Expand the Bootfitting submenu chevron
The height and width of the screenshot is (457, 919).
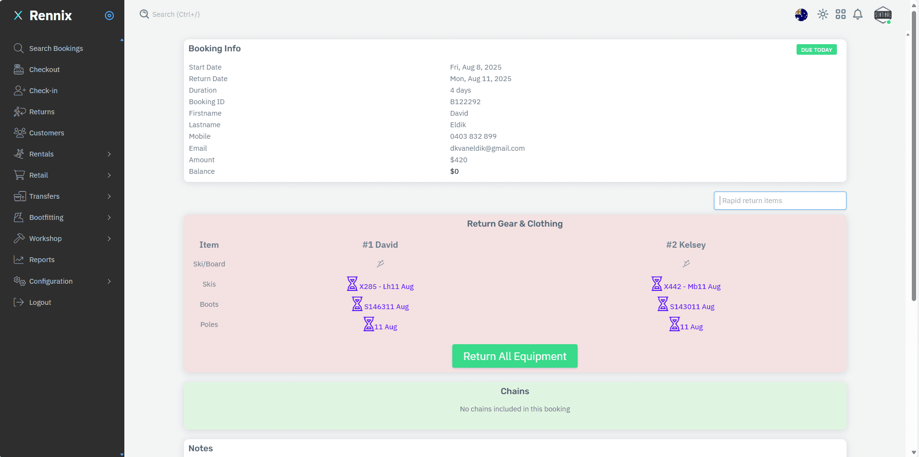[x=109, y=217]
